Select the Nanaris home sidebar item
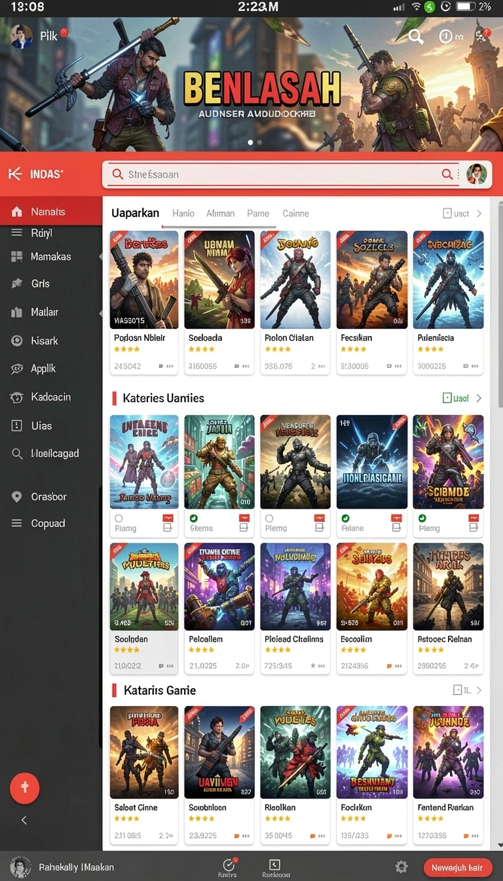This screenshot has height=881, width=503. [51, 212]
